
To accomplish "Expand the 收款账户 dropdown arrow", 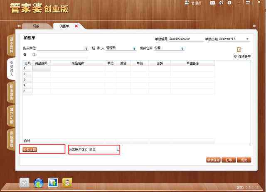I will coord(117,150).
